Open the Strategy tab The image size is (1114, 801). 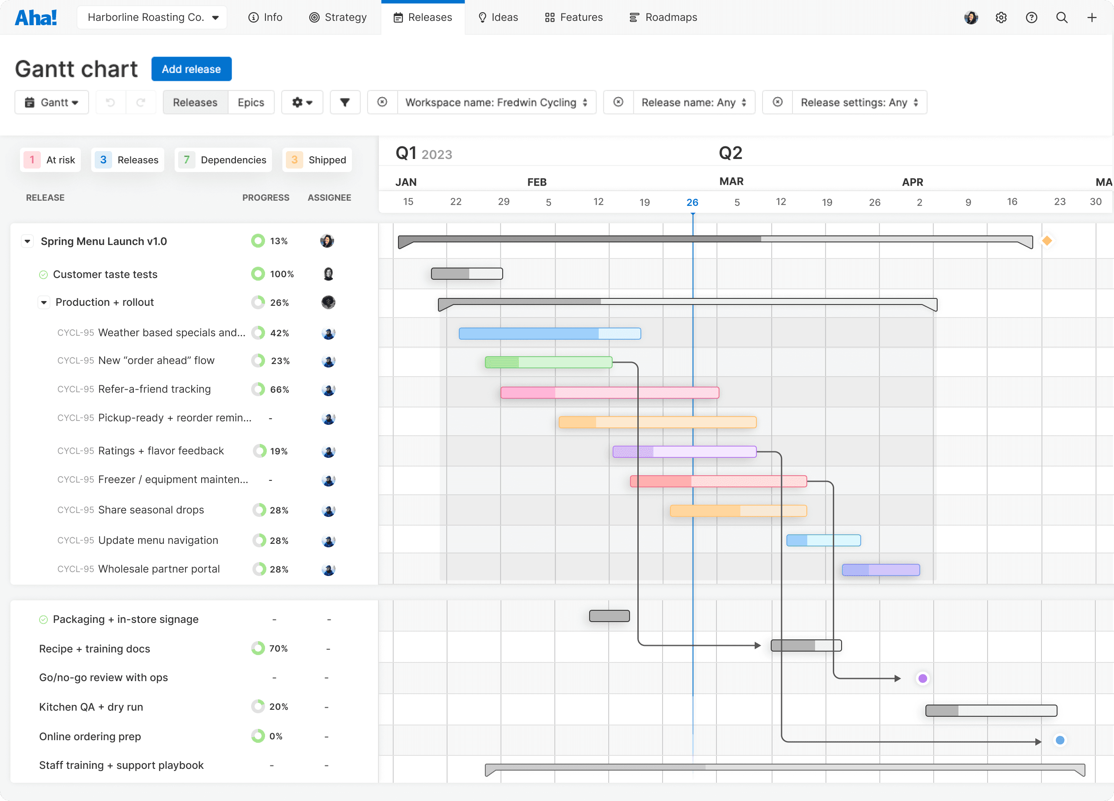tap(338, 18)
